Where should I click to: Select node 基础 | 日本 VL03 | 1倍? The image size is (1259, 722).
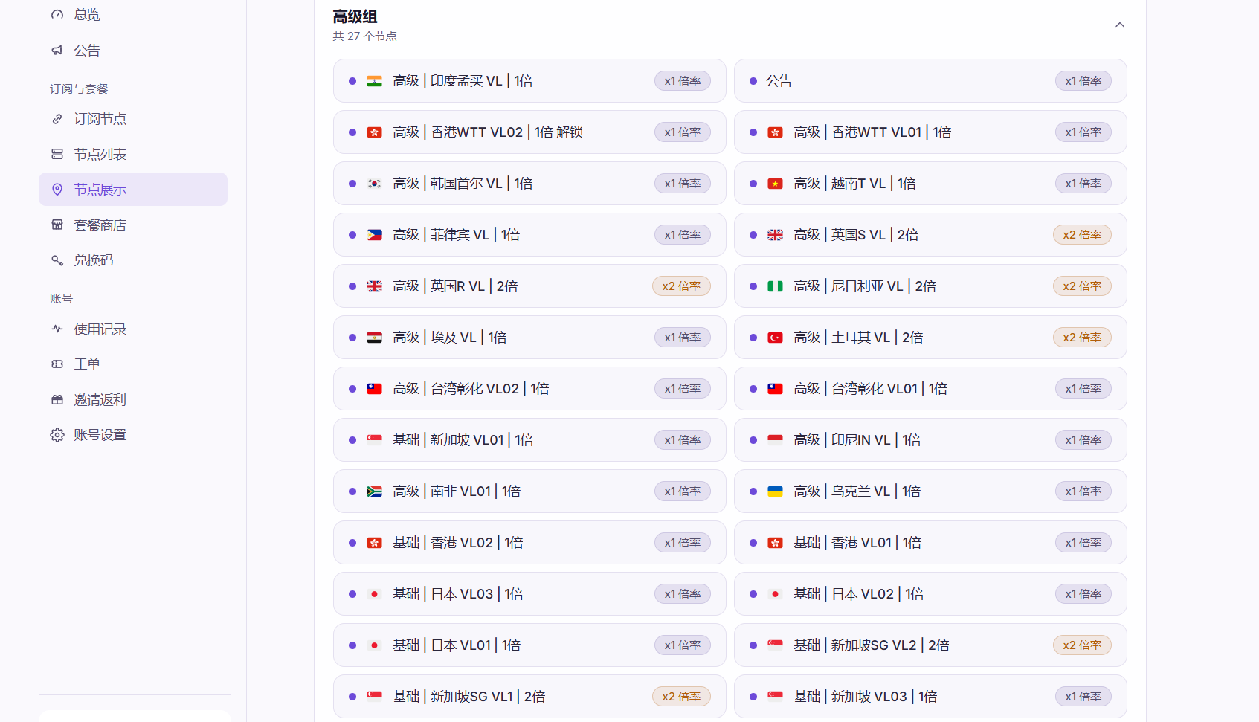pyautogui.click(x=529, y=594)
